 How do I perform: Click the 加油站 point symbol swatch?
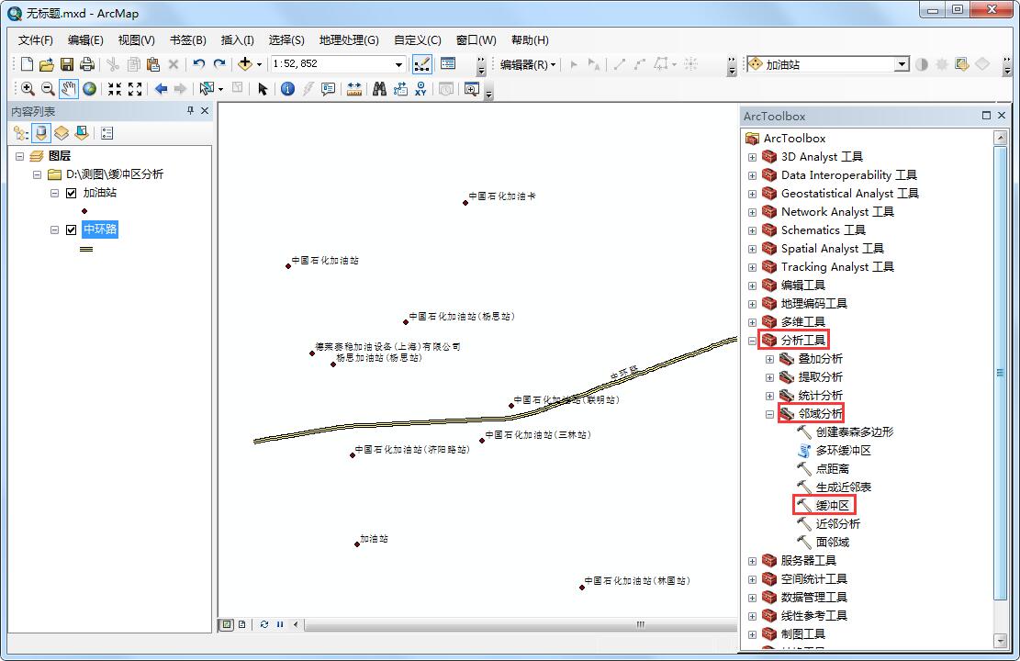point(84,211)
